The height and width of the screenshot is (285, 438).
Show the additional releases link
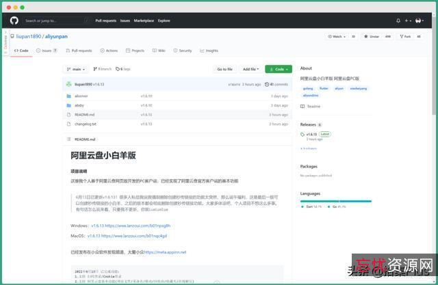tap(309, 148)
